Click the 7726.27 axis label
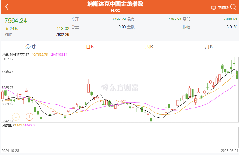The image size is (239, 155). (7, 71)
